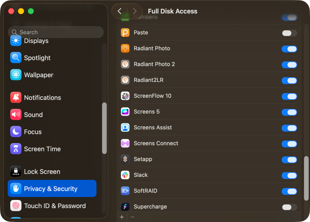Click the Screens Connect app icon
Screen dimensions: 310x222
[125, 143]
